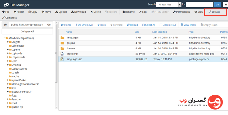Viewport: 228px width, 115px height.
Task: Sort files by Name column
Action: pyautogui.click(x=69, y=32)
